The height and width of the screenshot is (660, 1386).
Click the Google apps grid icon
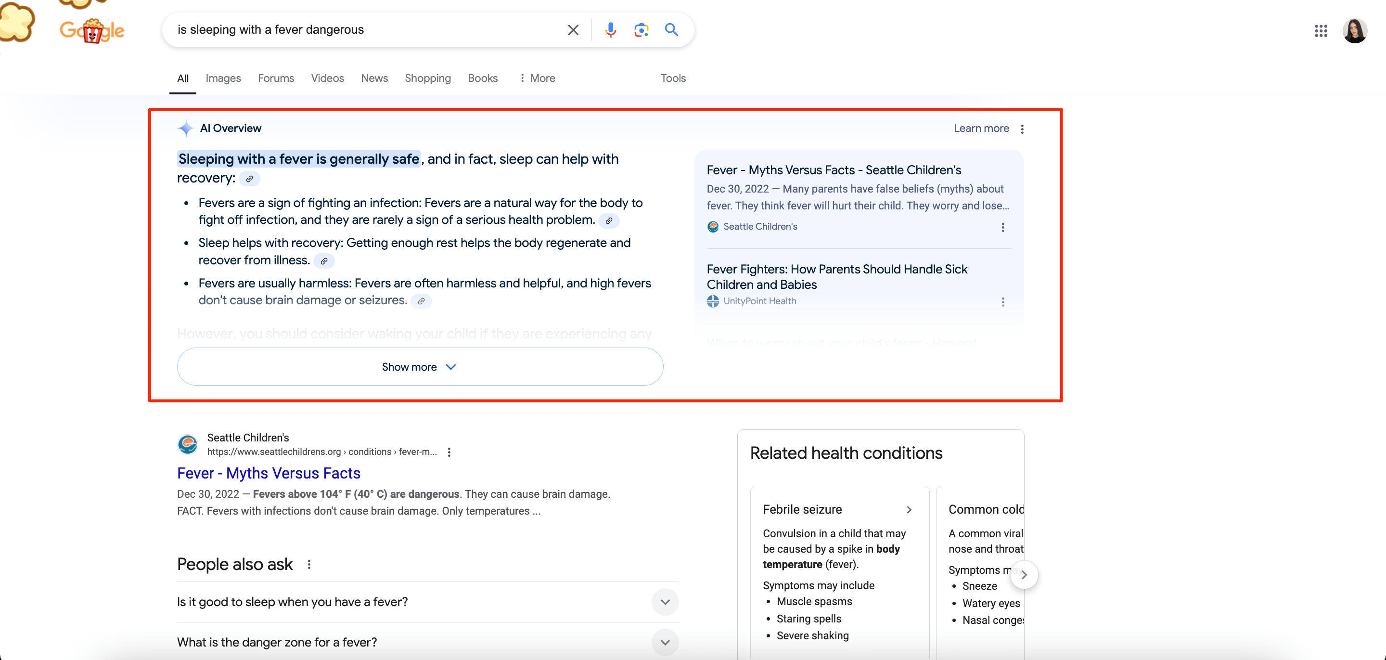tap(1321, 30)
